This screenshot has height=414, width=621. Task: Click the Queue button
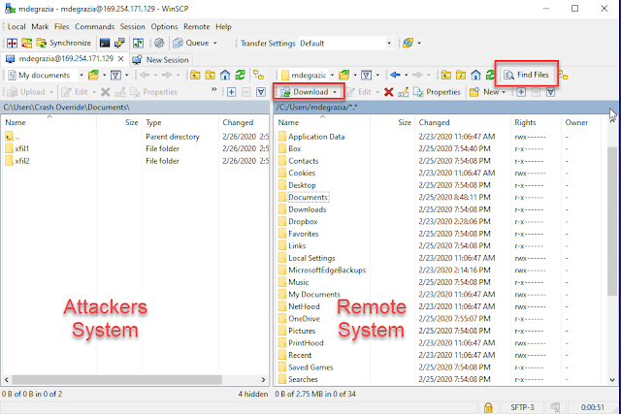191,43
